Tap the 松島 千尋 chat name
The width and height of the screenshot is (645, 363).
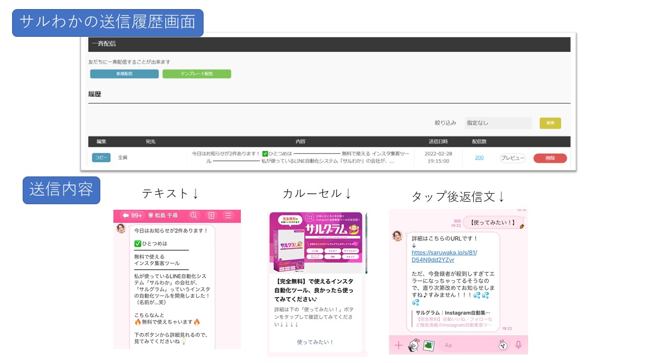(x=166, y=215)
